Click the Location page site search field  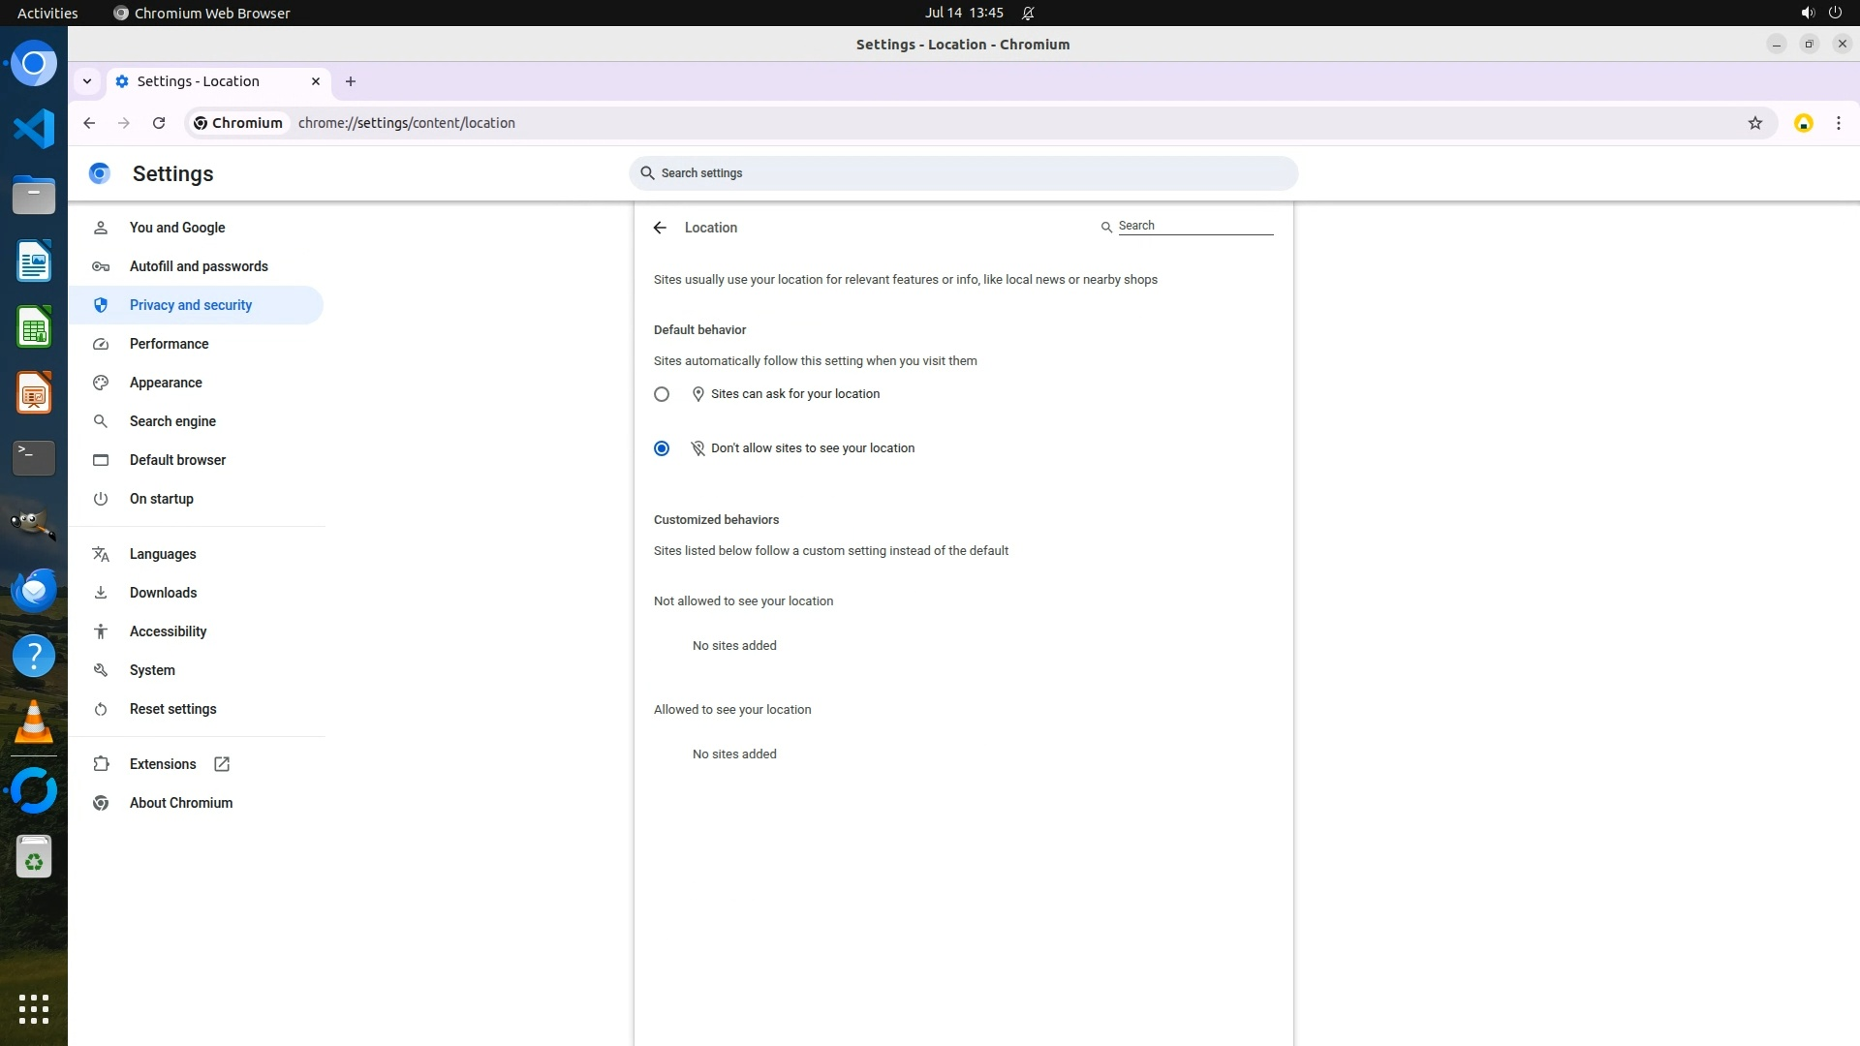[x=1194, y=226]
